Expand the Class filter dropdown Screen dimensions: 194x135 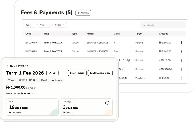(x=44, y=25)
